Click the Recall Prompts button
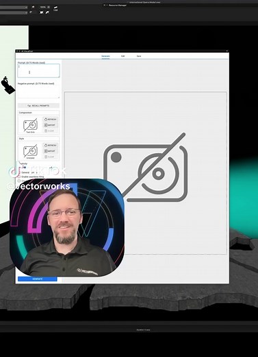258x357 pixels. pos(38,106)
